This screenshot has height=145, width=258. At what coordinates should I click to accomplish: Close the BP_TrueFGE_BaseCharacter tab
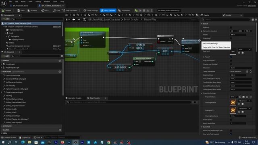(x=63, y=6)
